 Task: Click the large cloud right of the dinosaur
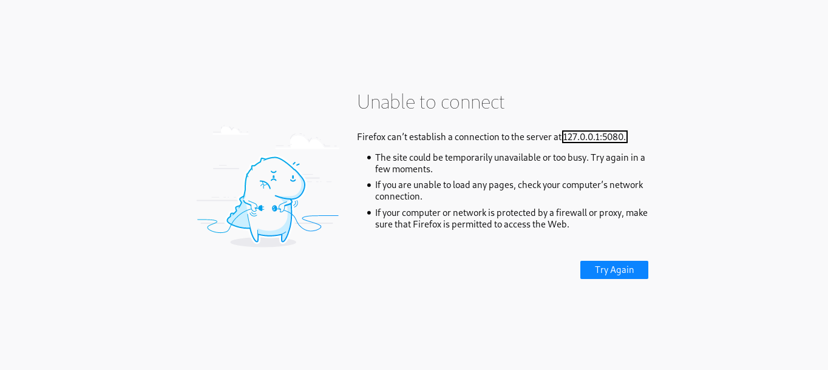307,143
